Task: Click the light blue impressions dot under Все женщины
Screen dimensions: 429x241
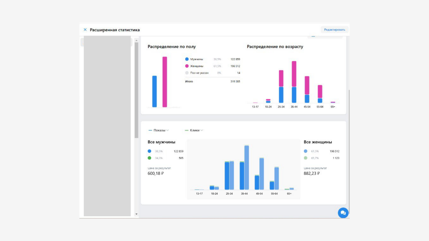Action: pyautogui.click(x=305, y=151)
